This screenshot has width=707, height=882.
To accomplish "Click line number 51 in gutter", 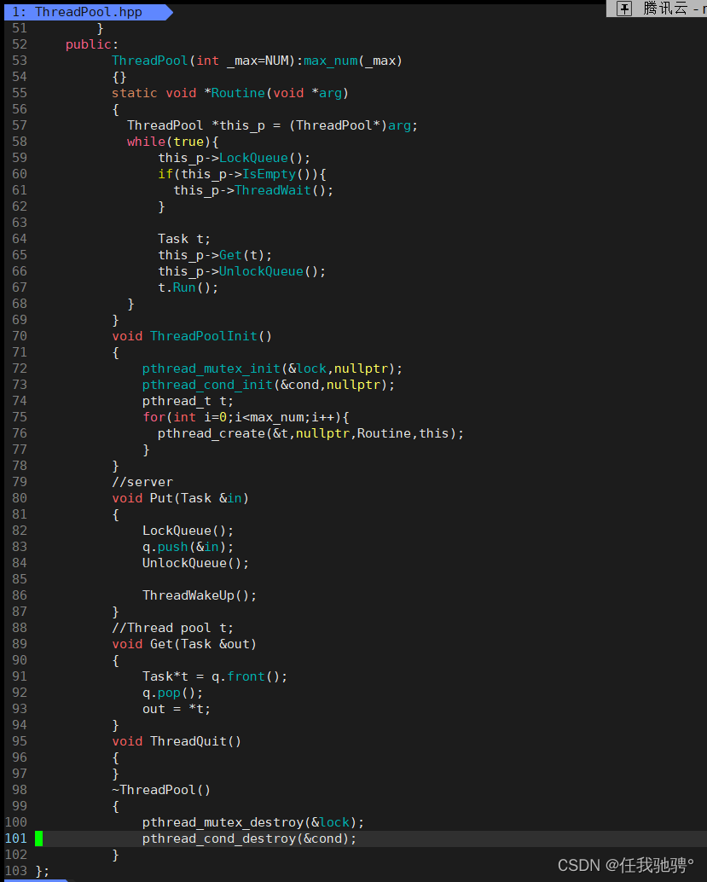I will click(x=20, y=28).
